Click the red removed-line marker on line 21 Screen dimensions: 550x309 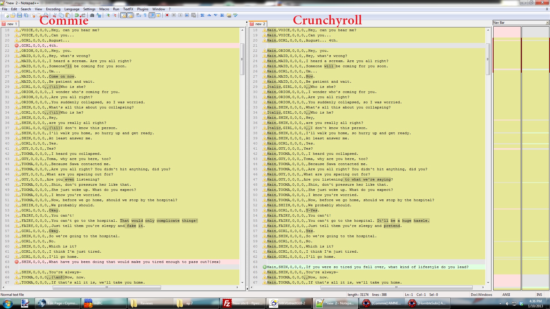point(17,45)
